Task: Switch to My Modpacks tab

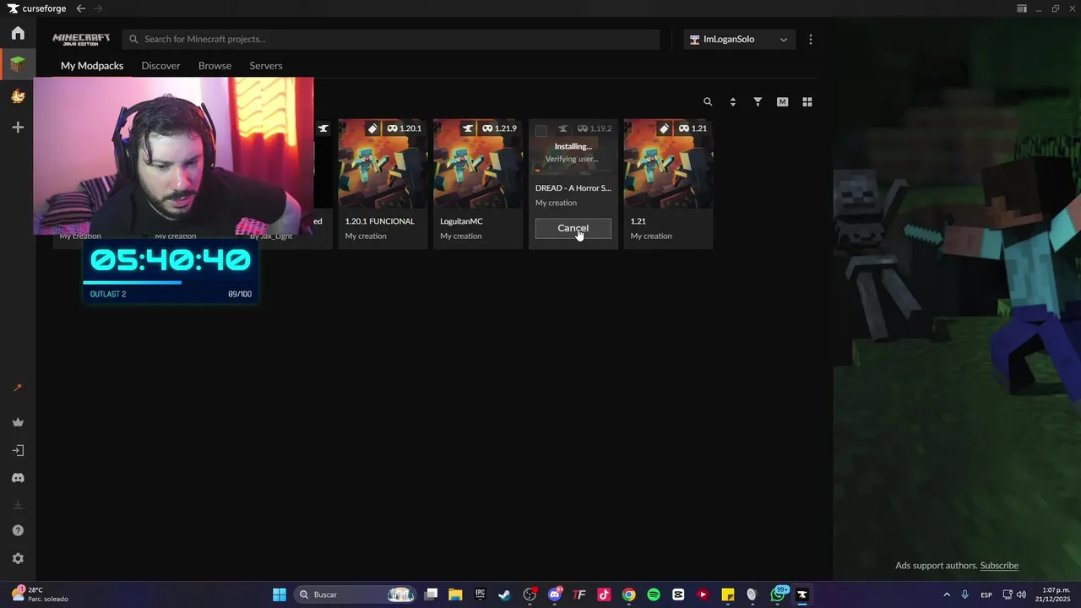Action: pos(92,66)
